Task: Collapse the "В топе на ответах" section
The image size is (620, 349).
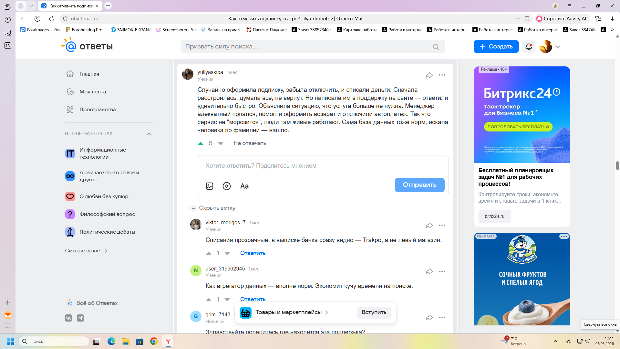Action: coord(149,134)
